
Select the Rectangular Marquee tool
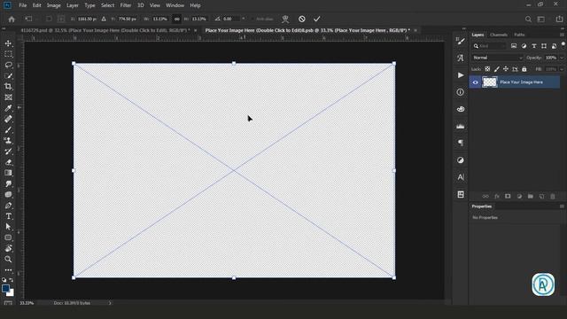[8, 54]
